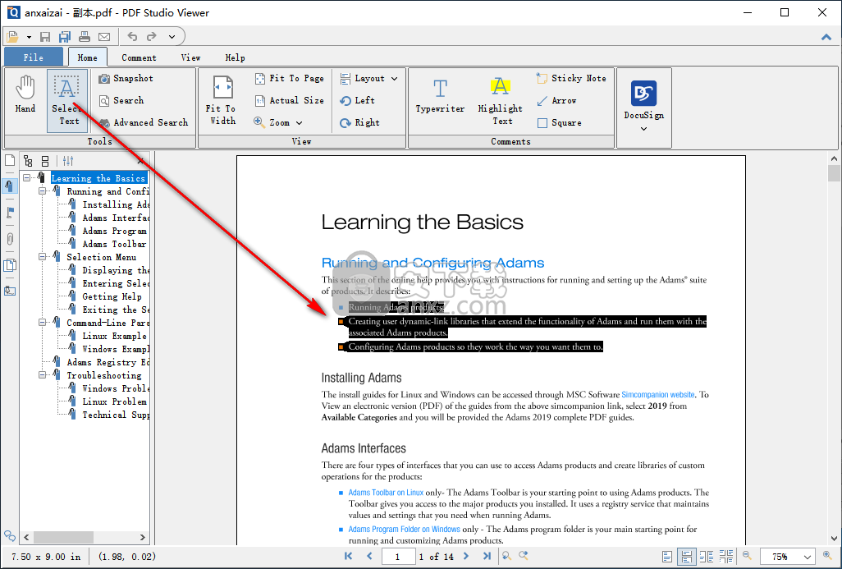Set view to Actual Size
Viewport: 842px width, 569px height.
coord(290,100)
